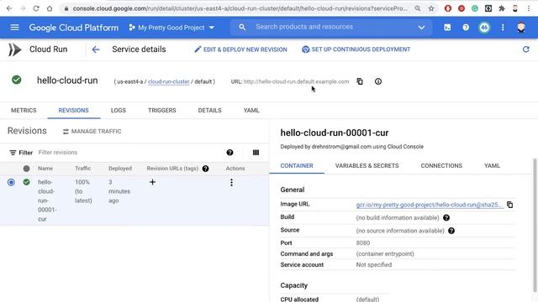538x302 pixels.
Task: Show help for Build information
Action: (446, 218)
